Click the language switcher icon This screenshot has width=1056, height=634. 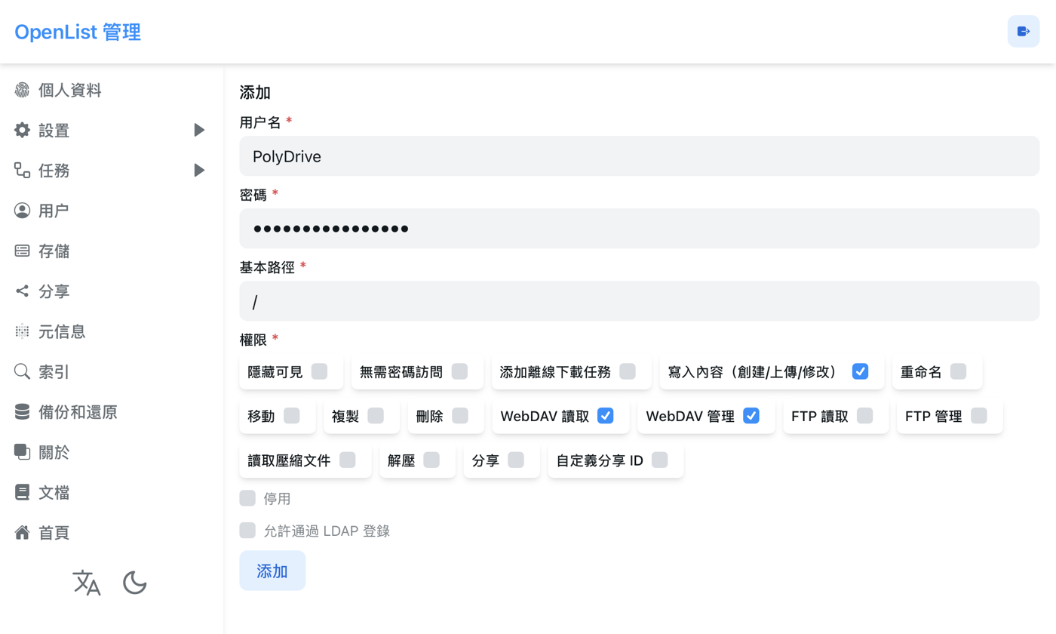pos(87,583)
